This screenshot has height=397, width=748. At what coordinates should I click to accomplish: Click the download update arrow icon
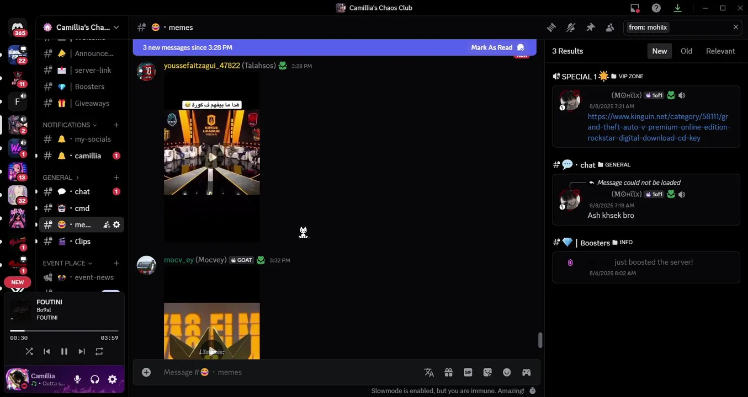pyautogui.click(x=677, y=8)
